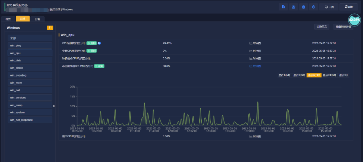Click the 99.46% value
Screen dimensions: 363x162
tap(167, 43)
